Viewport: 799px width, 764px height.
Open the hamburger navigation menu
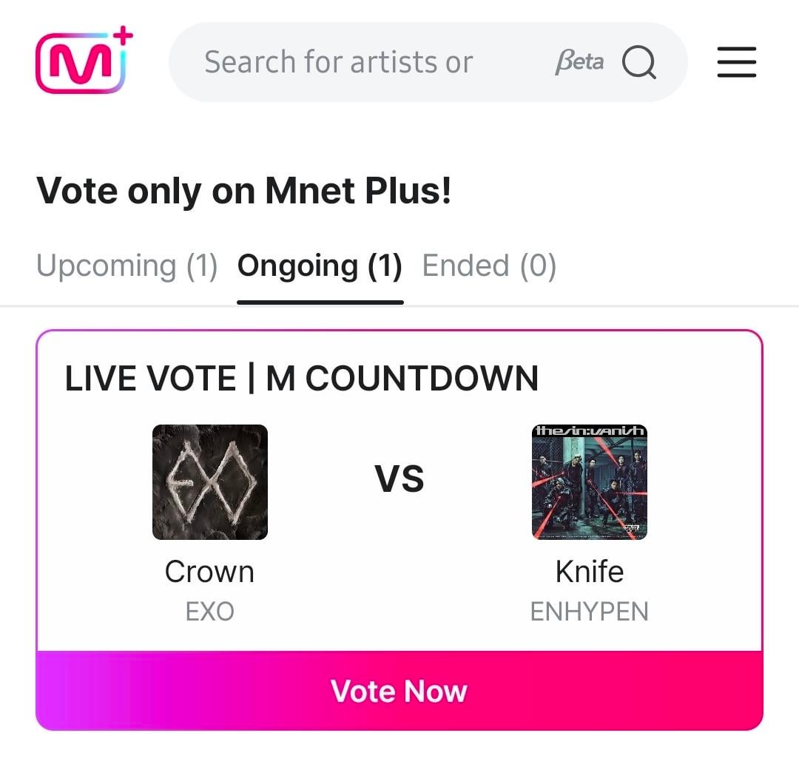pyautogui.click(x=736, y=64)
